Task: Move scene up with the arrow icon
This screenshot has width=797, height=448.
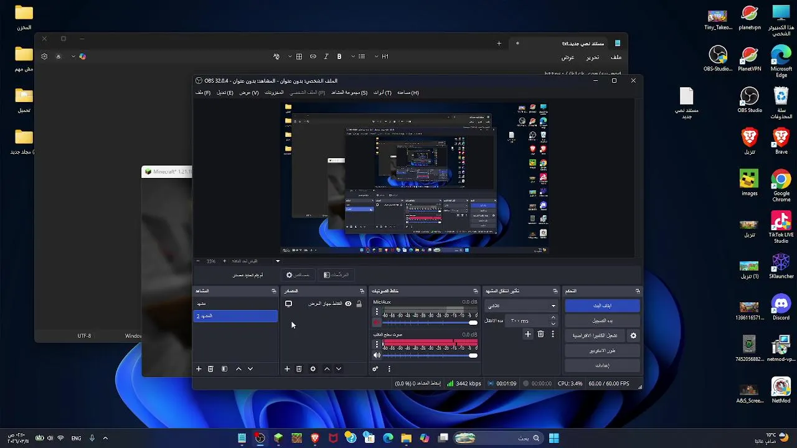Action: click(x=238, y=369)
